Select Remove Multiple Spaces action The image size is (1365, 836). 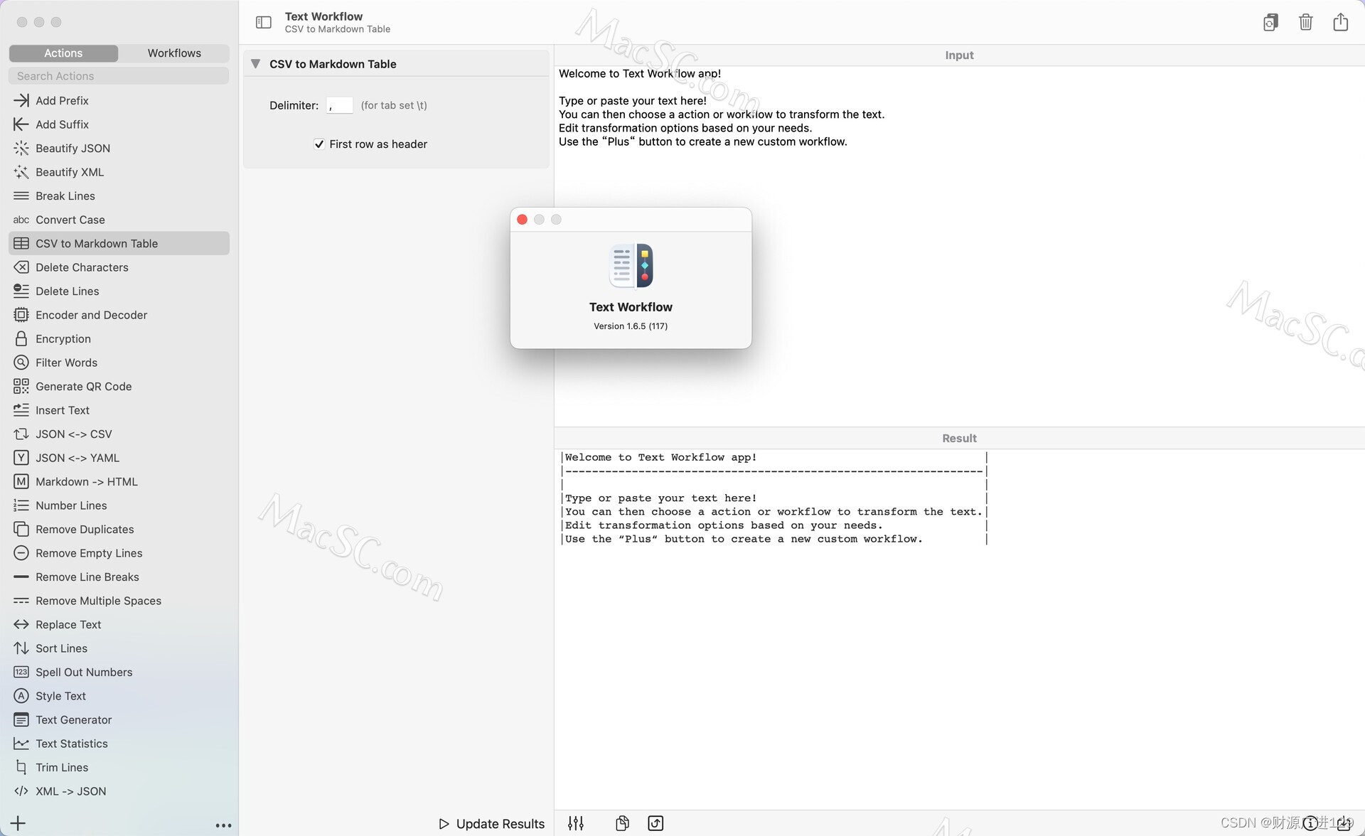[x=119, y=601]
